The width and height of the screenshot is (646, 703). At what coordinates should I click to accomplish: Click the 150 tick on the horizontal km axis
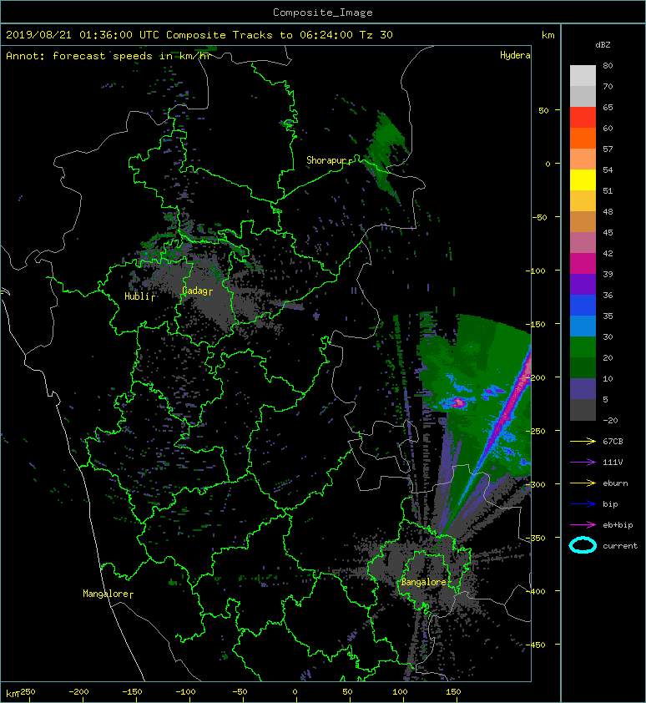coord(453,692)
